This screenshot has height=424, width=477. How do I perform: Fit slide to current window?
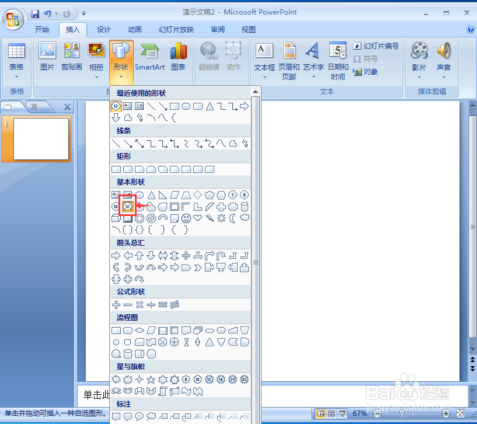coord(460,413)
